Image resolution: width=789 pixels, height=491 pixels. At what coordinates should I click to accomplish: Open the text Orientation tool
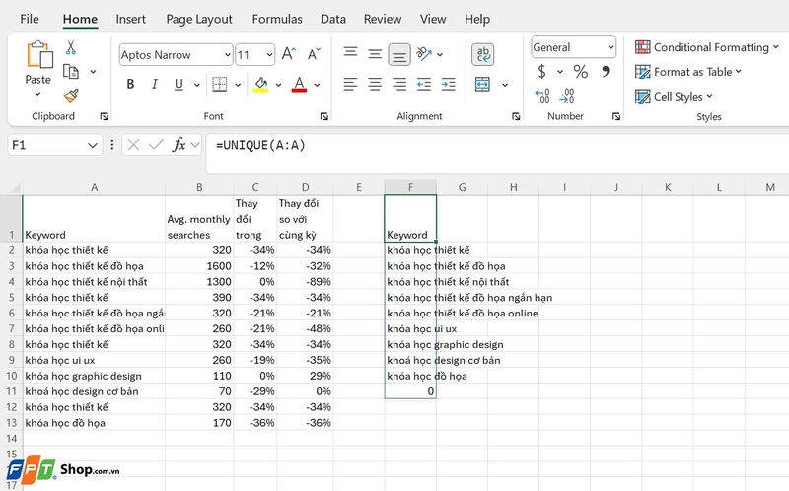(424, 54)
